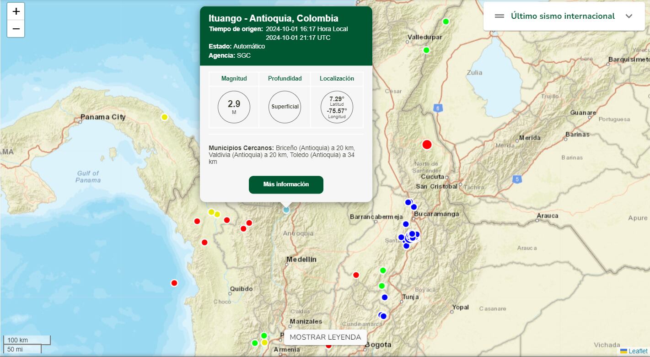Click the Más información button
This screenshot has width=650, height=357.
click(286, 184)
